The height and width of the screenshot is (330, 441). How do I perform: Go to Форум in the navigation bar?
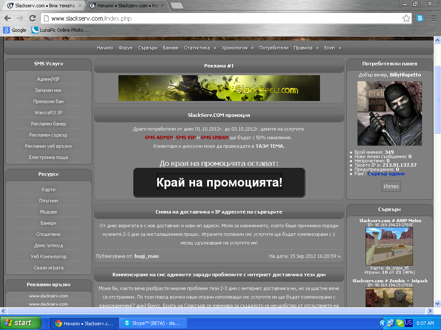(125, 48)
